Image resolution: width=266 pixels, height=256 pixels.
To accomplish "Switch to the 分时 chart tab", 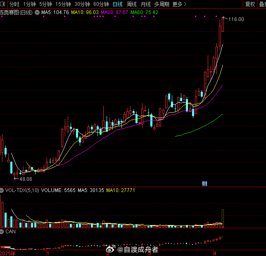I will pyautogui.click(x=14, y=4).
